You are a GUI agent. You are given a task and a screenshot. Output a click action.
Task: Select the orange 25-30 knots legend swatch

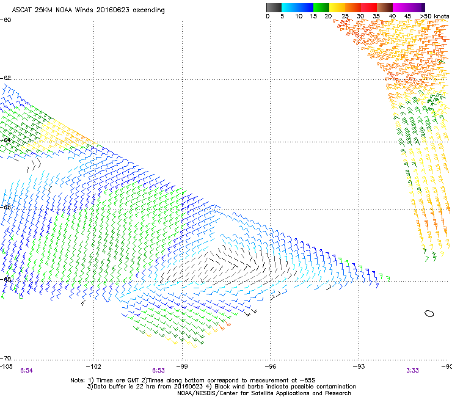(x=353, y=7)
